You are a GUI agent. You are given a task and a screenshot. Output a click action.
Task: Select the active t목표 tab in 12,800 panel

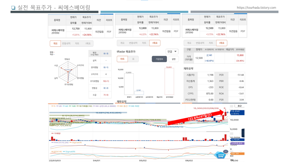[155, 43]
